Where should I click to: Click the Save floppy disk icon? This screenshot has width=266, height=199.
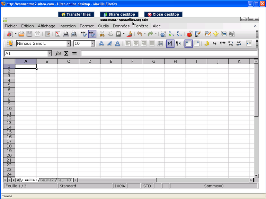[29, 34]
